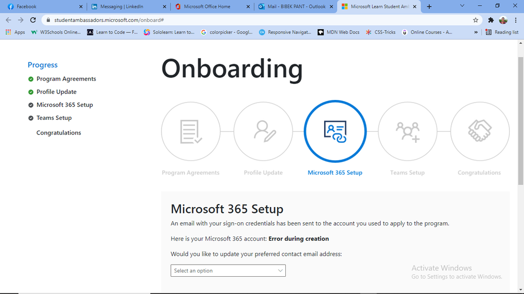Close the Microsoft Office Home tab

(x=248, y=7)
